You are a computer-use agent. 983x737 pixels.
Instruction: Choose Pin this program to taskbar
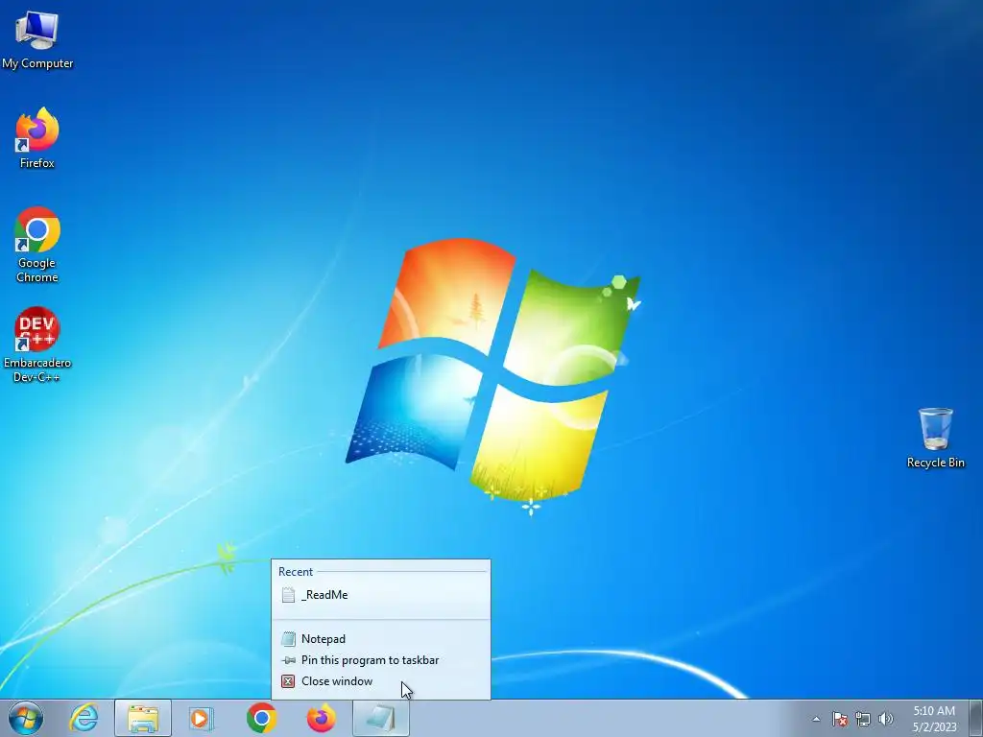click(381, 660)
